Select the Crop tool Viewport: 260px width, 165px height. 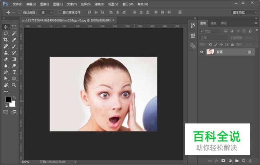6,40
